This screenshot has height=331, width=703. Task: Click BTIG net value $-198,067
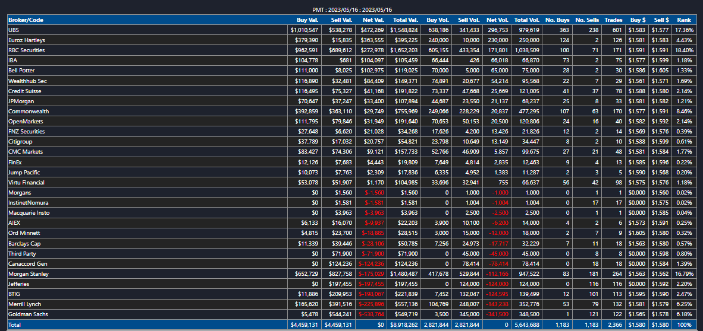point(371,294)
